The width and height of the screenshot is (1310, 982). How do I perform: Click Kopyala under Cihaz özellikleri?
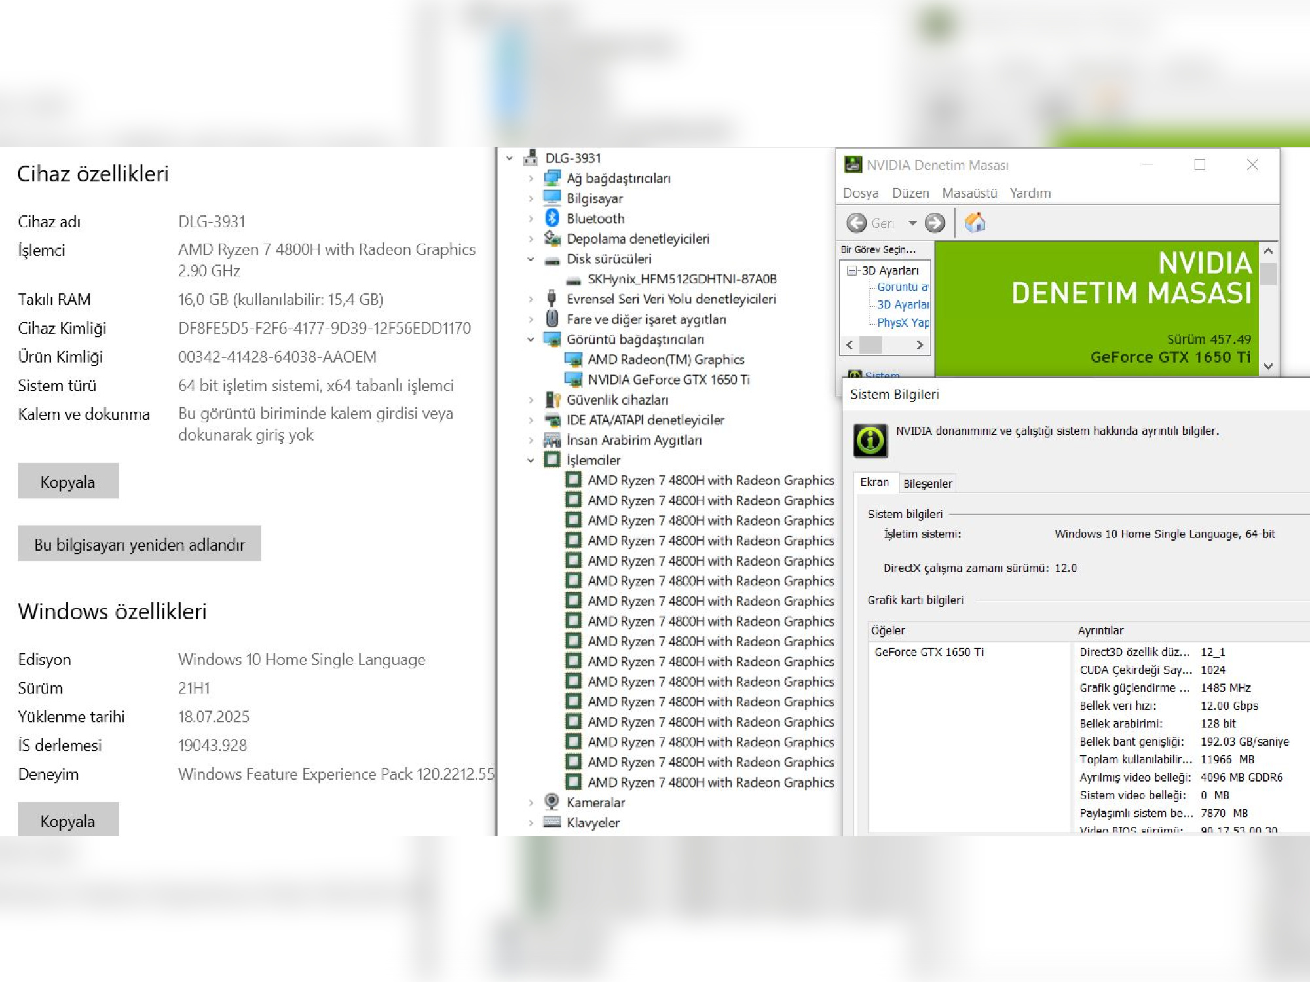click(68, 481)
